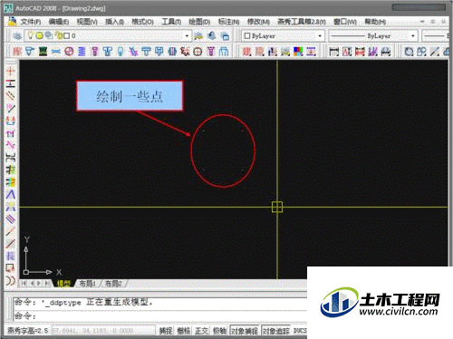Click the diagonal line icon near top-right

tap(435, 52)
